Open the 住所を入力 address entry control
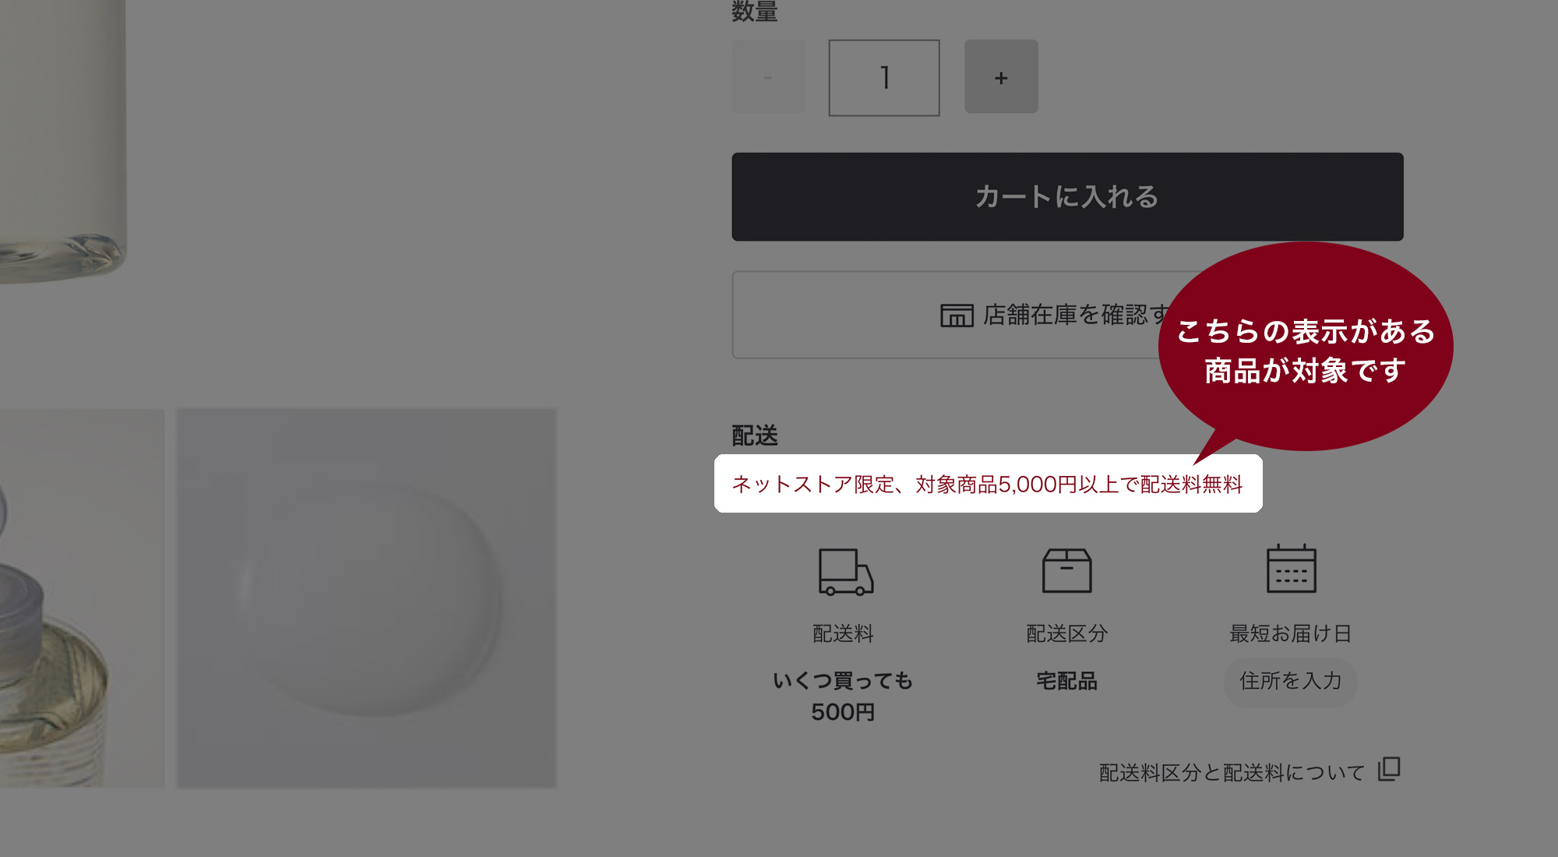1558x857 pixels. (1289, 681)
